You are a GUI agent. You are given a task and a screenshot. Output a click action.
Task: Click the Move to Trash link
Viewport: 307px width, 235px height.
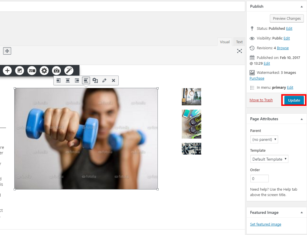[x=261, y=100]
